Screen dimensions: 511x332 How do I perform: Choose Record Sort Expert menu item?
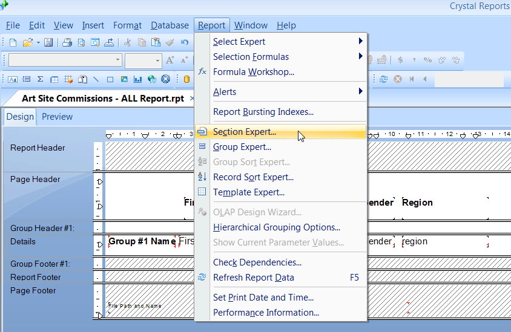[x=280, y=177]
